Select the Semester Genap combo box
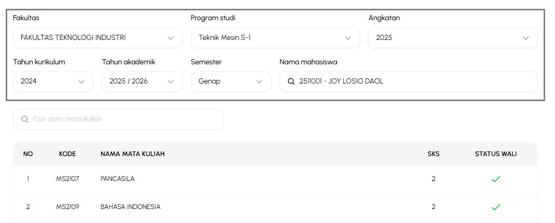Screen dimensions: 555x223 (231, 81)
